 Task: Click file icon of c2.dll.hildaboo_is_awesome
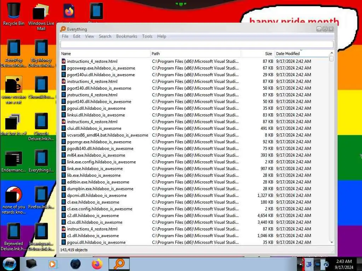click(x=64, y=216)
